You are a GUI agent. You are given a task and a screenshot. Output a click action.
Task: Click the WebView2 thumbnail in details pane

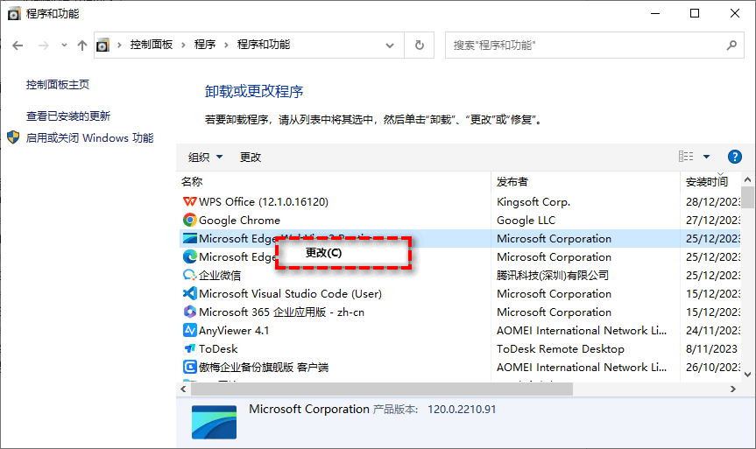(214, 422)
